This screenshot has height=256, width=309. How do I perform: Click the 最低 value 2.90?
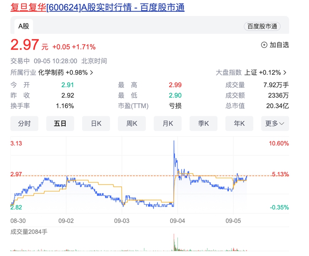[x=175, y=95]
